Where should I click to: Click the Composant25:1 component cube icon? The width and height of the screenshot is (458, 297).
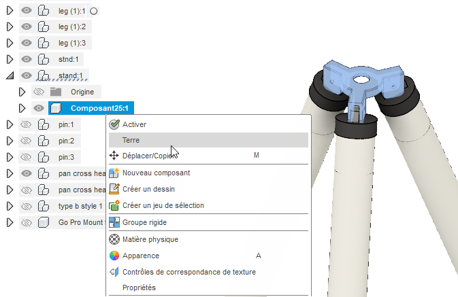point(56,109)
